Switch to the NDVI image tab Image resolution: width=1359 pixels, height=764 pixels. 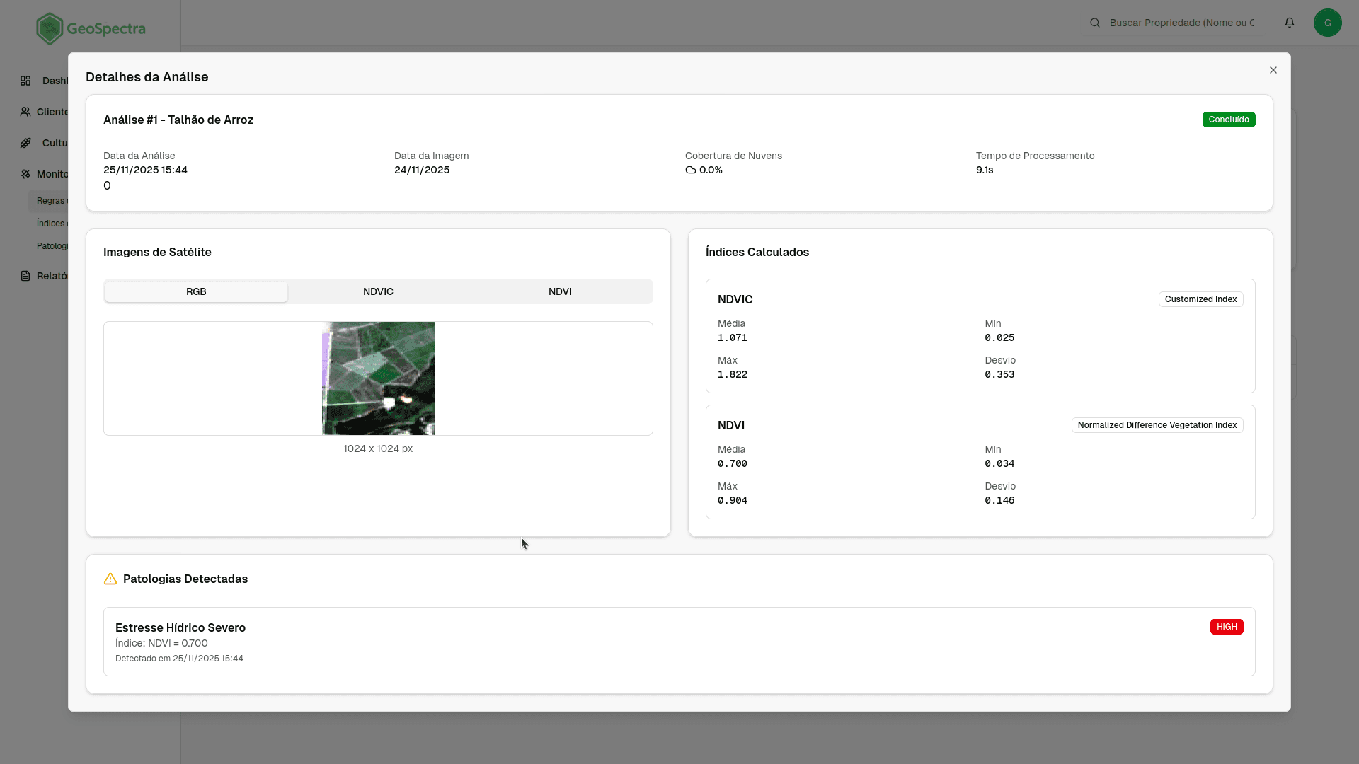[560, 291]
